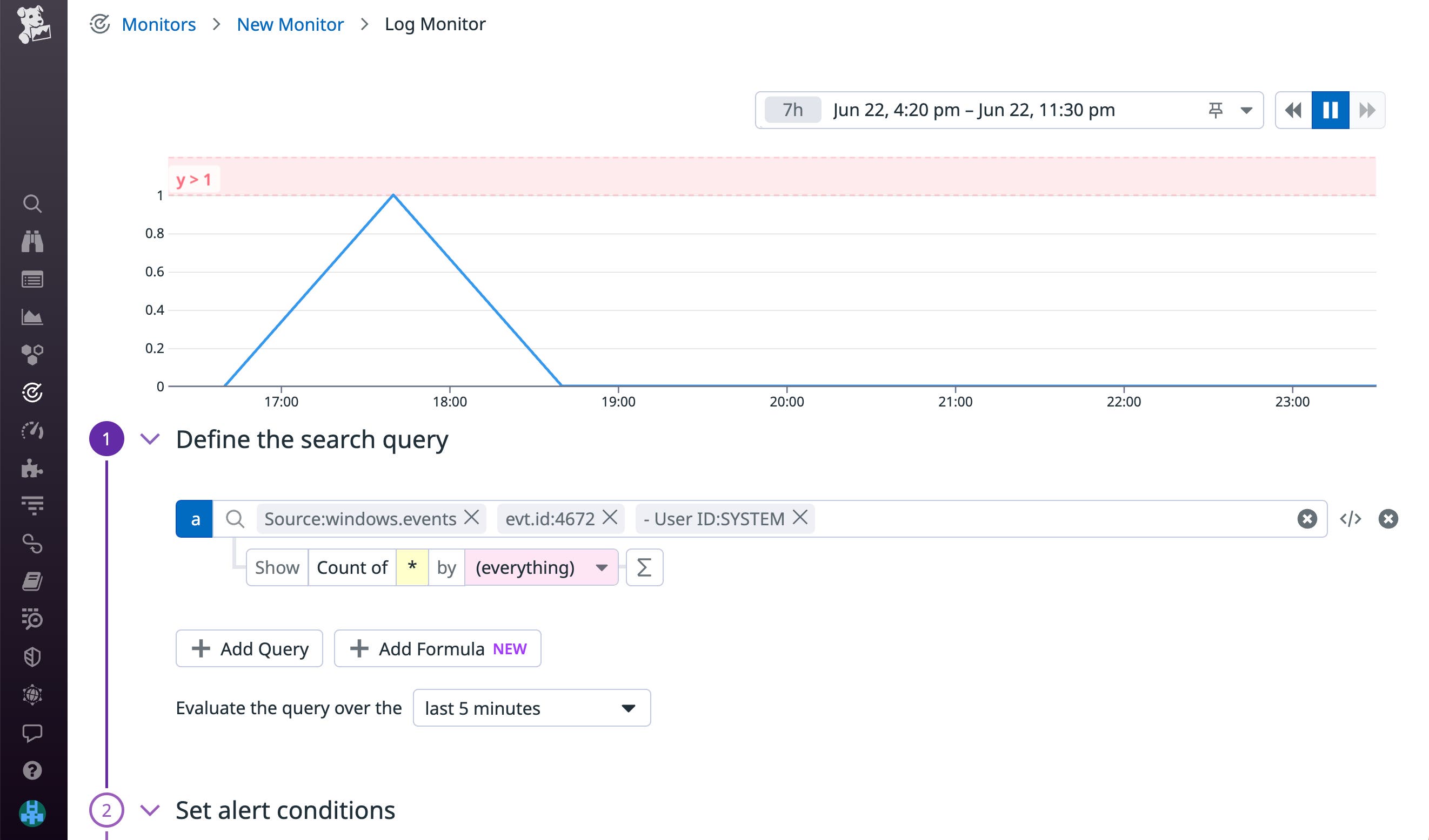Click the Security shield sidebar icon
1429x840 pixels.
coord(32,657)
